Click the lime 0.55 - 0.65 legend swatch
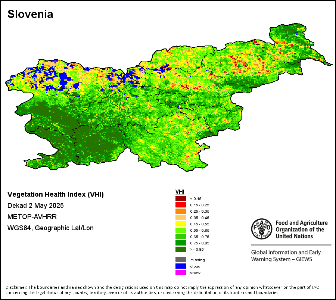The height and width of the screenshot is (300, 336). pyautogui.click(x=181, y=230)
